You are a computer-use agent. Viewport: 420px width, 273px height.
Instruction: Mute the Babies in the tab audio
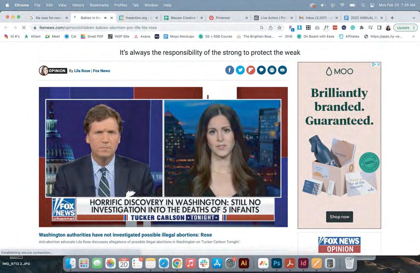coord(105,18)
